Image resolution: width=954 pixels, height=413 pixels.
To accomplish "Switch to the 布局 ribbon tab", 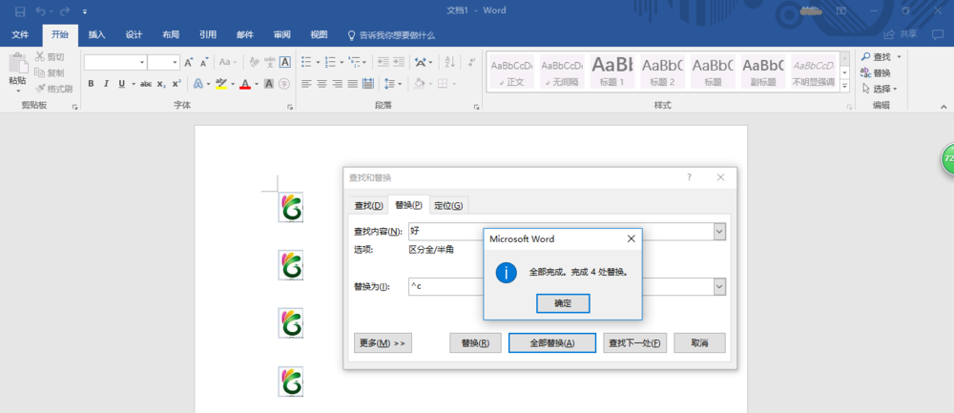I will tap(171, 34).
